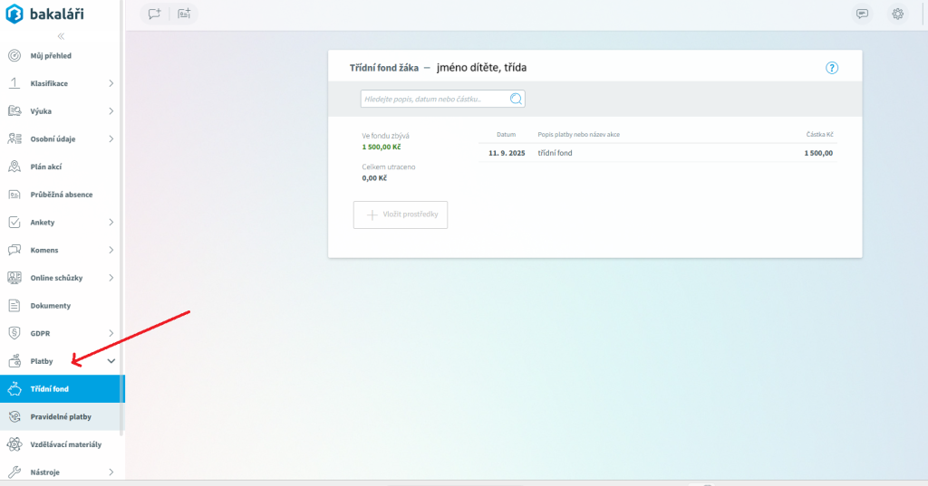Open the chat bubble icon top right

click(863, 14)
